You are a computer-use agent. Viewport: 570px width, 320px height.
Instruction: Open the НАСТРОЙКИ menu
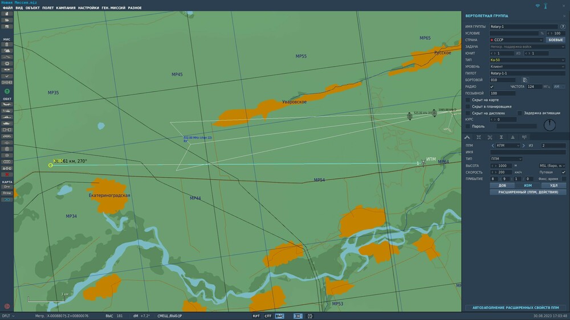click(88, 7)
